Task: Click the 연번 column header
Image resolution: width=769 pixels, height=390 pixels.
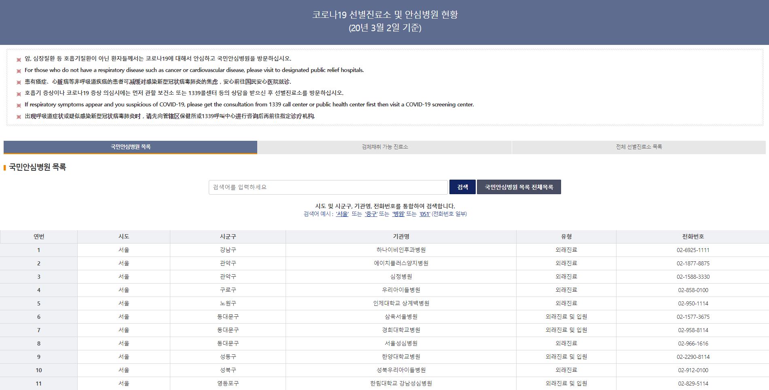Action: point(39,237)
